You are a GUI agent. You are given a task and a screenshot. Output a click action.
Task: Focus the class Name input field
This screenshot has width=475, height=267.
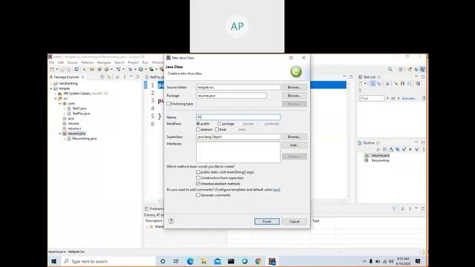[x=238, y=117]
